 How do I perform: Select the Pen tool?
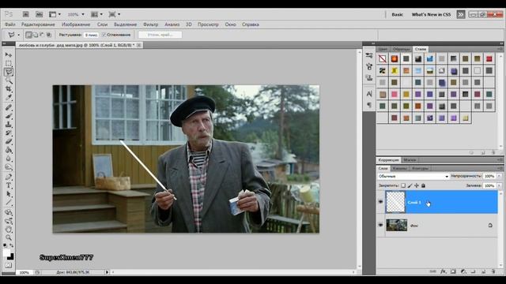[9, 177]
